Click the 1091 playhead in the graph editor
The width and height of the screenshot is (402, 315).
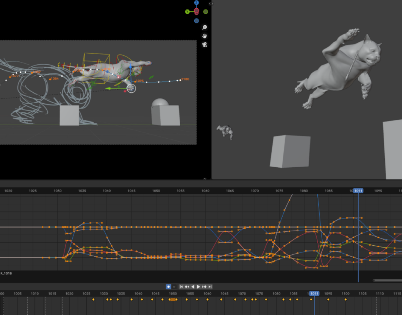click(358, 191)
